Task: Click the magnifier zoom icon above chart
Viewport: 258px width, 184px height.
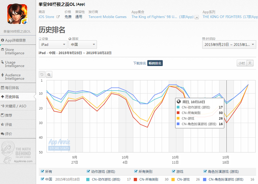Action: point(49,74)
